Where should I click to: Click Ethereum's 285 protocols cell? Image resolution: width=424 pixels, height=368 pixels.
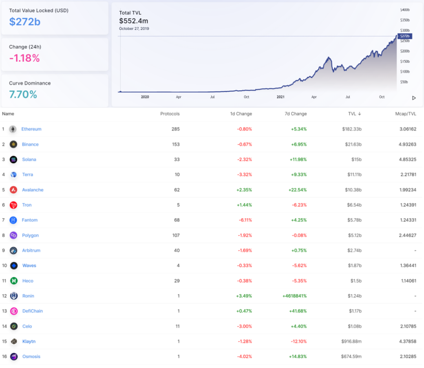[x=175, y=129]
